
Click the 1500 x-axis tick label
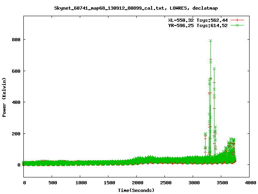click(x=109, y=183)
